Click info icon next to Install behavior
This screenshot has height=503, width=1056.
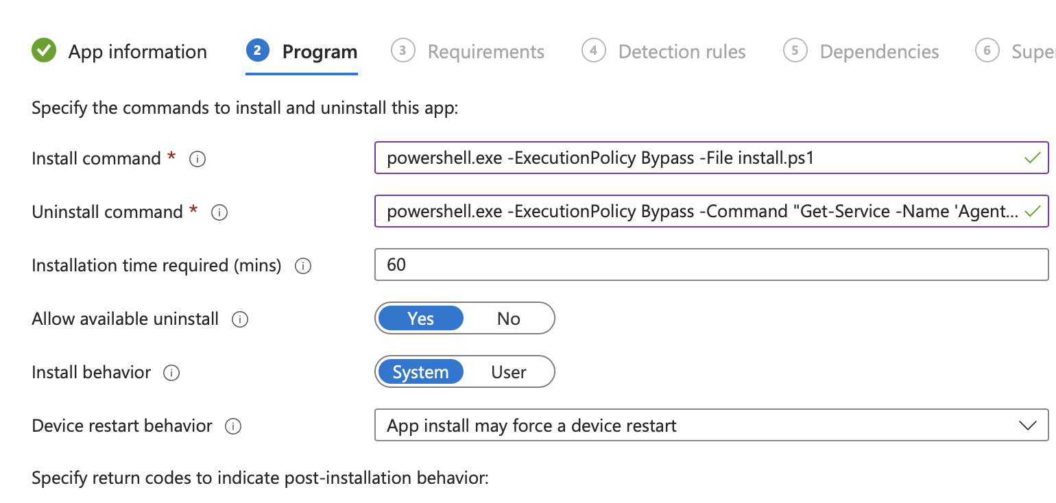pos(171,373)
